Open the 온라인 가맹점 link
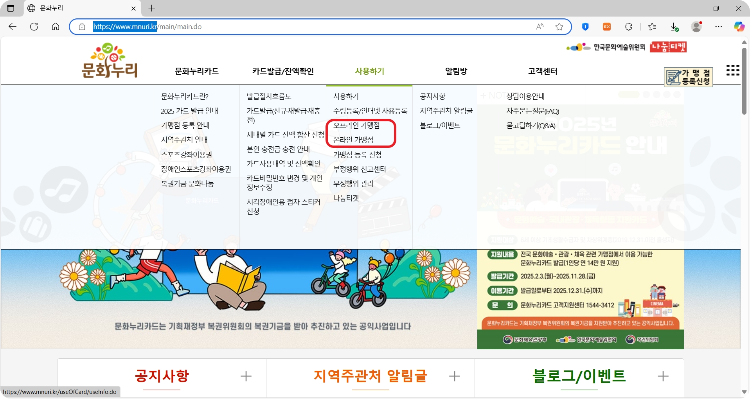Screen dimensions: 750x399 353,139
